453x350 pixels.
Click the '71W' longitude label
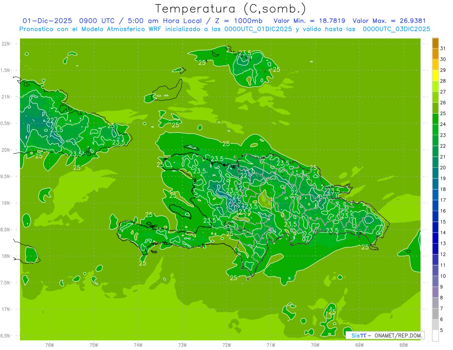tap(271, 345)
